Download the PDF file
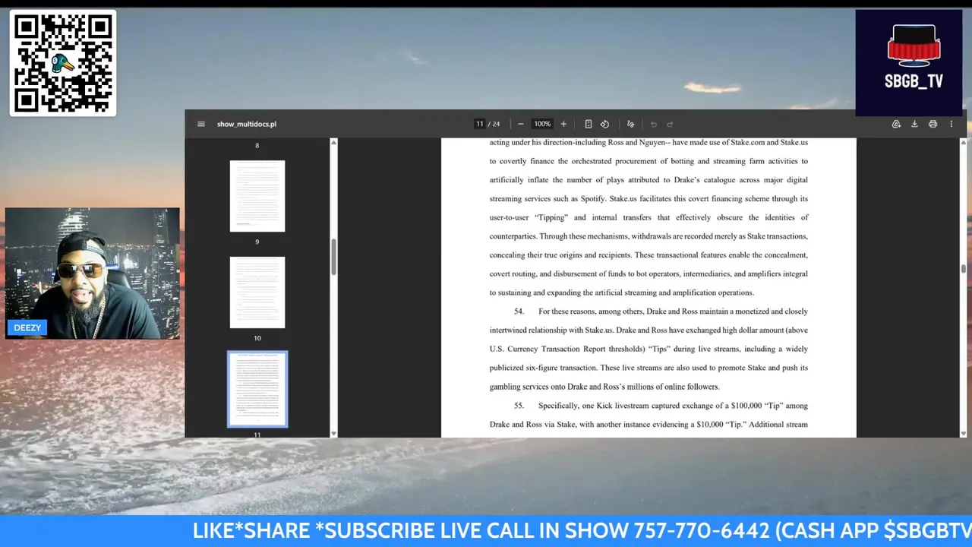 [x=914, y=124]
